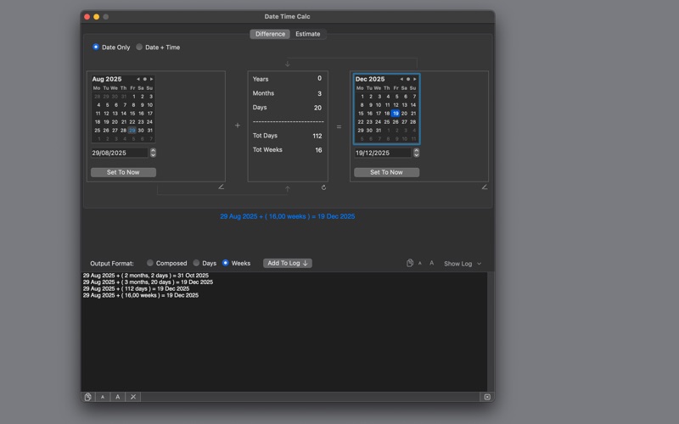Click the reset arrow icon under the results box
Viewport: 679px width, 424px height.
pos(323,187)
